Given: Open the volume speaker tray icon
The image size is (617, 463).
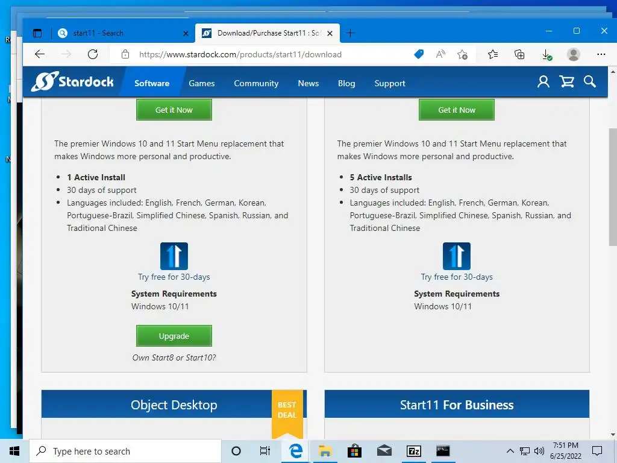Looking at the screenshot, I should [x=539, y=451].
